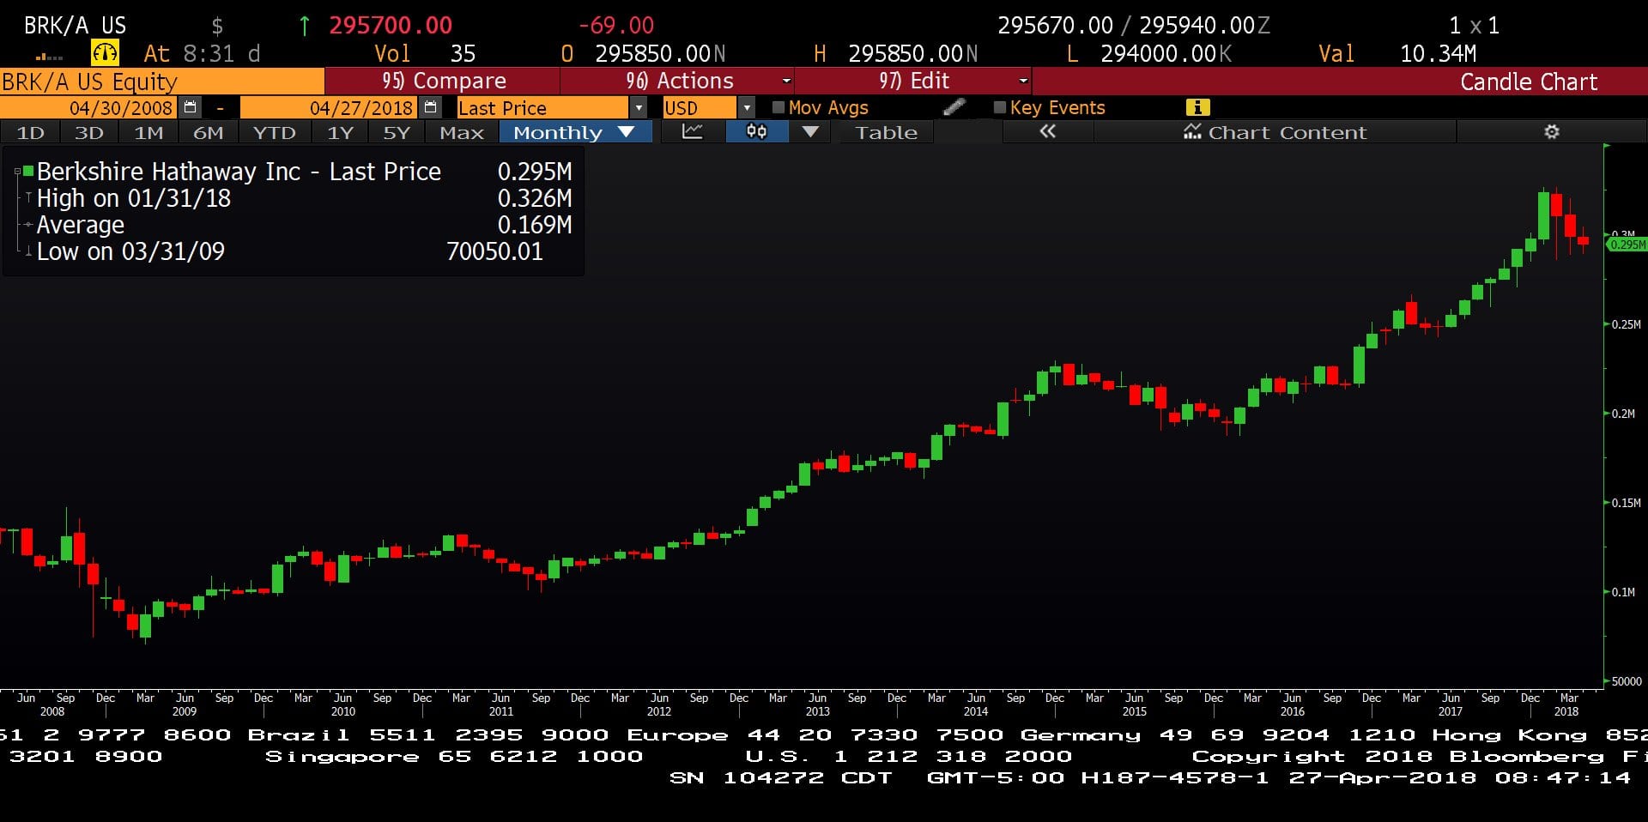Screen dimensions: 1648x822
Task: Click the 0.15M y-axis label
Action: click(1626, 503)
